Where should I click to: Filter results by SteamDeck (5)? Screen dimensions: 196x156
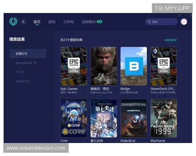(x=26, y=63)
